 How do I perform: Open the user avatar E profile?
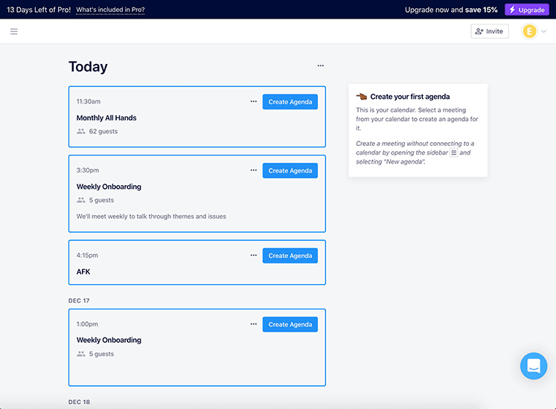(x=529, y=31)
